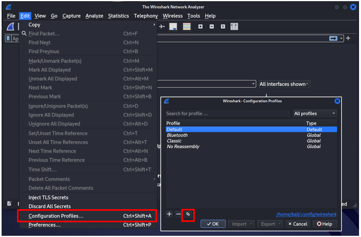Open the Go menu
This screenshot has width=361, height=237.
(54, 16)
